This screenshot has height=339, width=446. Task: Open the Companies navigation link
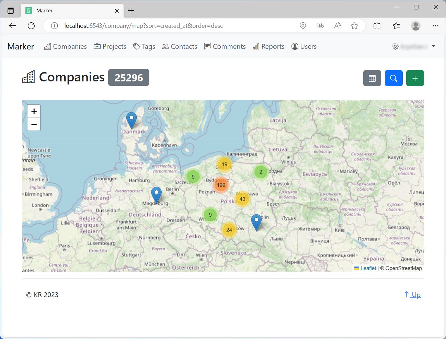pos(65,46)
